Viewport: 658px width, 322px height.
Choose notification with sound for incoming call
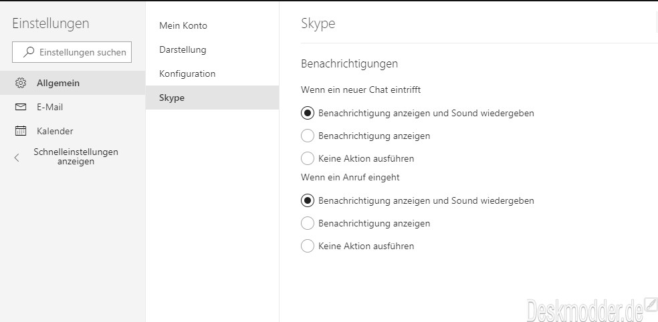[x=308, y=200]
